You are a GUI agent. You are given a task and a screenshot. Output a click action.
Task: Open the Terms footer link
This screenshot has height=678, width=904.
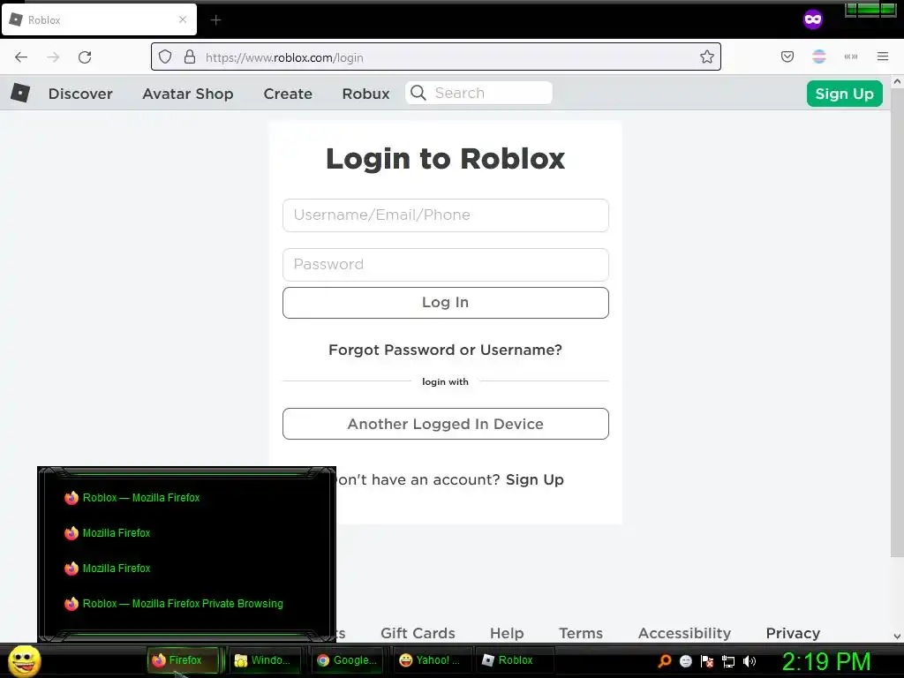click(x=581, y=633)
